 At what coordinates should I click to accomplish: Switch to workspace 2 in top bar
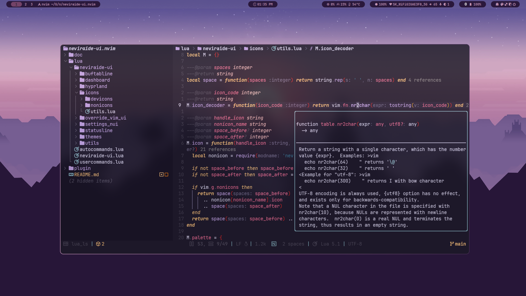[25, 4]
